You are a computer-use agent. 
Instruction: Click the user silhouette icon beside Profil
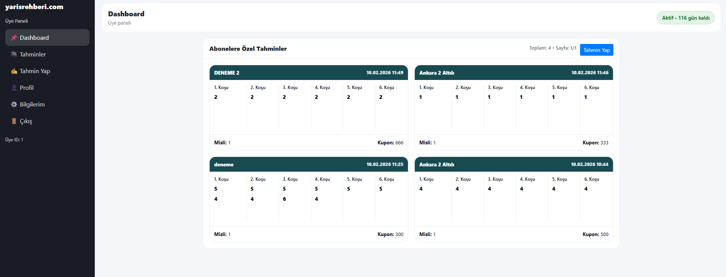pyautogui.click(x=14, y=88)
